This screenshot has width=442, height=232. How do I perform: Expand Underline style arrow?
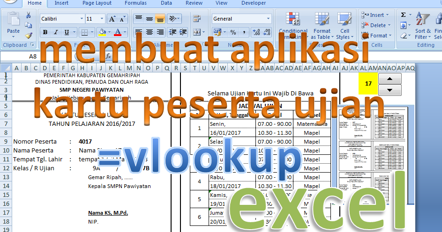(x=74, y=32)
